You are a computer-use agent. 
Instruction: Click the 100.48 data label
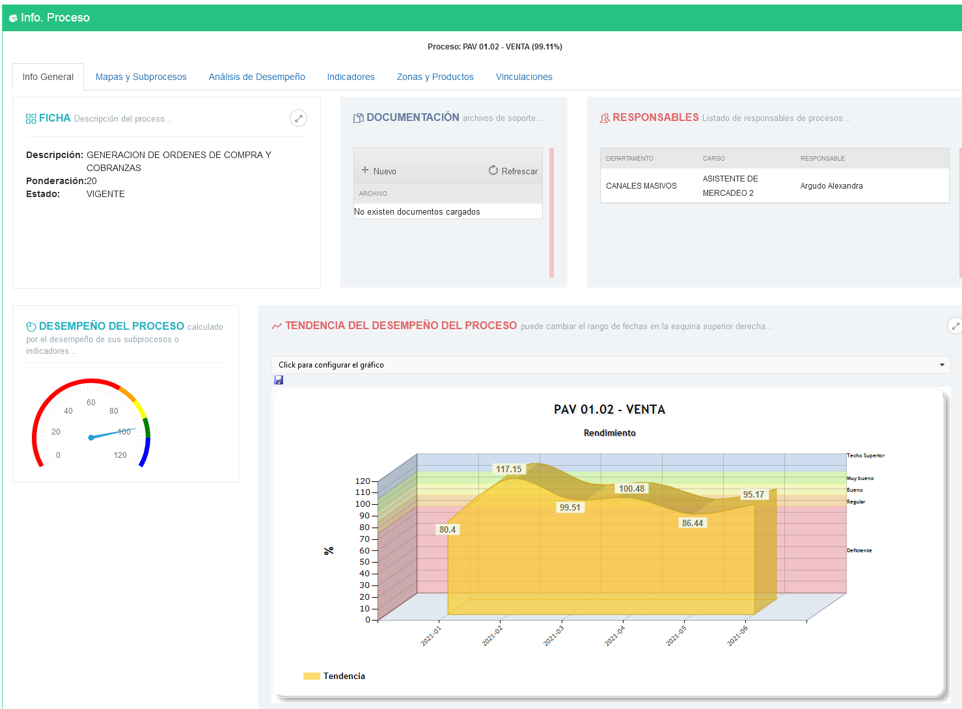tap(631, 488)
